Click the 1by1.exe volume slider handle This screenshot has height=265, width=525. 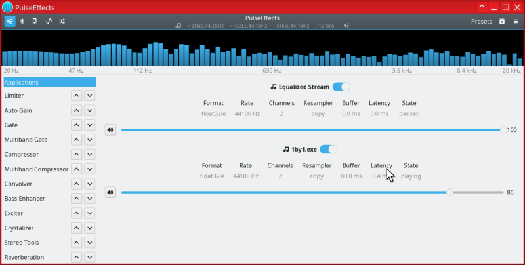450,192
